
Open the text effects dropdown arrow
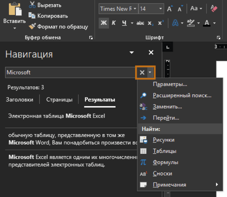point(182,23)
